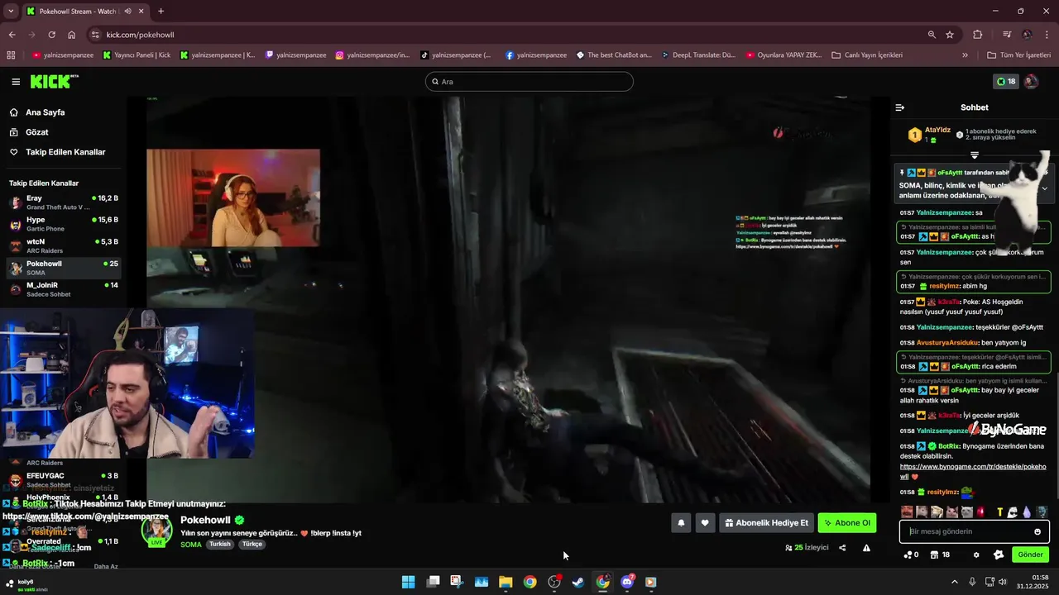The image size is (1059, 595).
Task: Click the SOMA category link
Action: 191,545
